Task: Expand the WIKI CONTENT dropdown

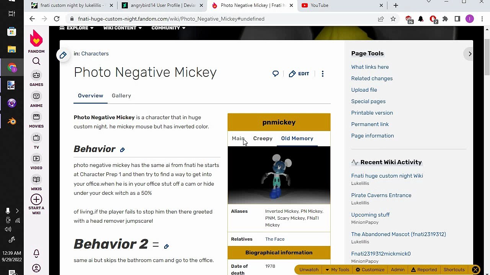Action: [122, 28]
